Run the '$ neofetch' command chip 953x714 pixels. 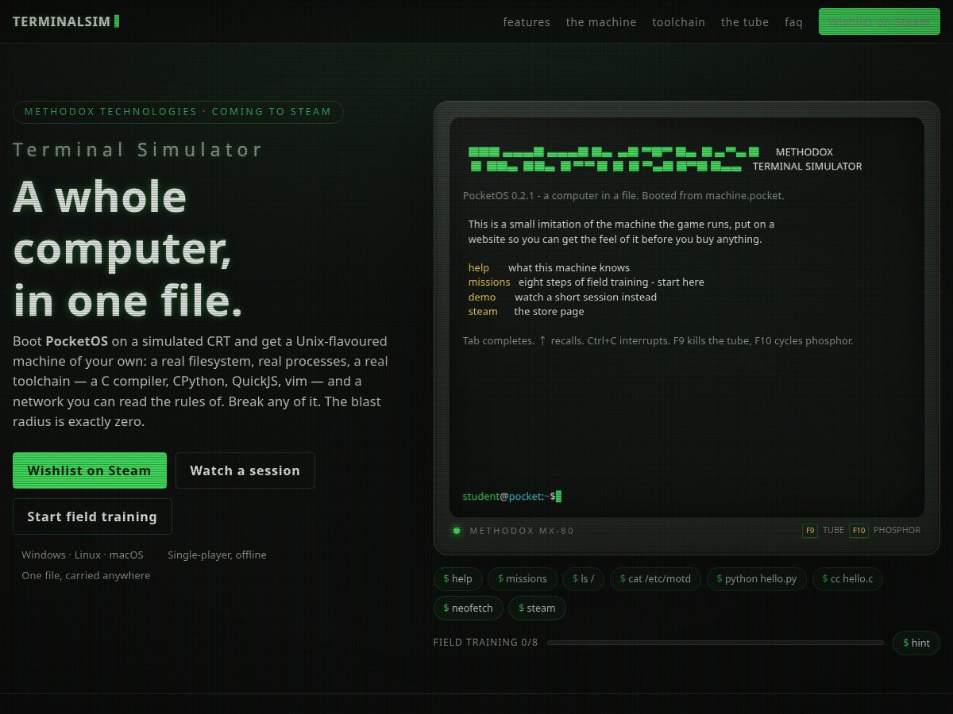[469, 608]
